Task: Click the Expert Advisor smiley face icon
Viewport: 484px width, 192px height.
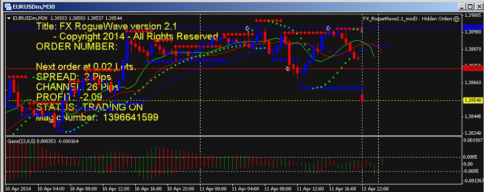Action: point(456,19)
